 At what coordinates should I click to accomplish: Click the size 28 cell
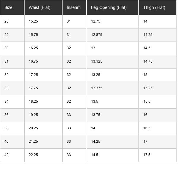(x=7, y=21)
